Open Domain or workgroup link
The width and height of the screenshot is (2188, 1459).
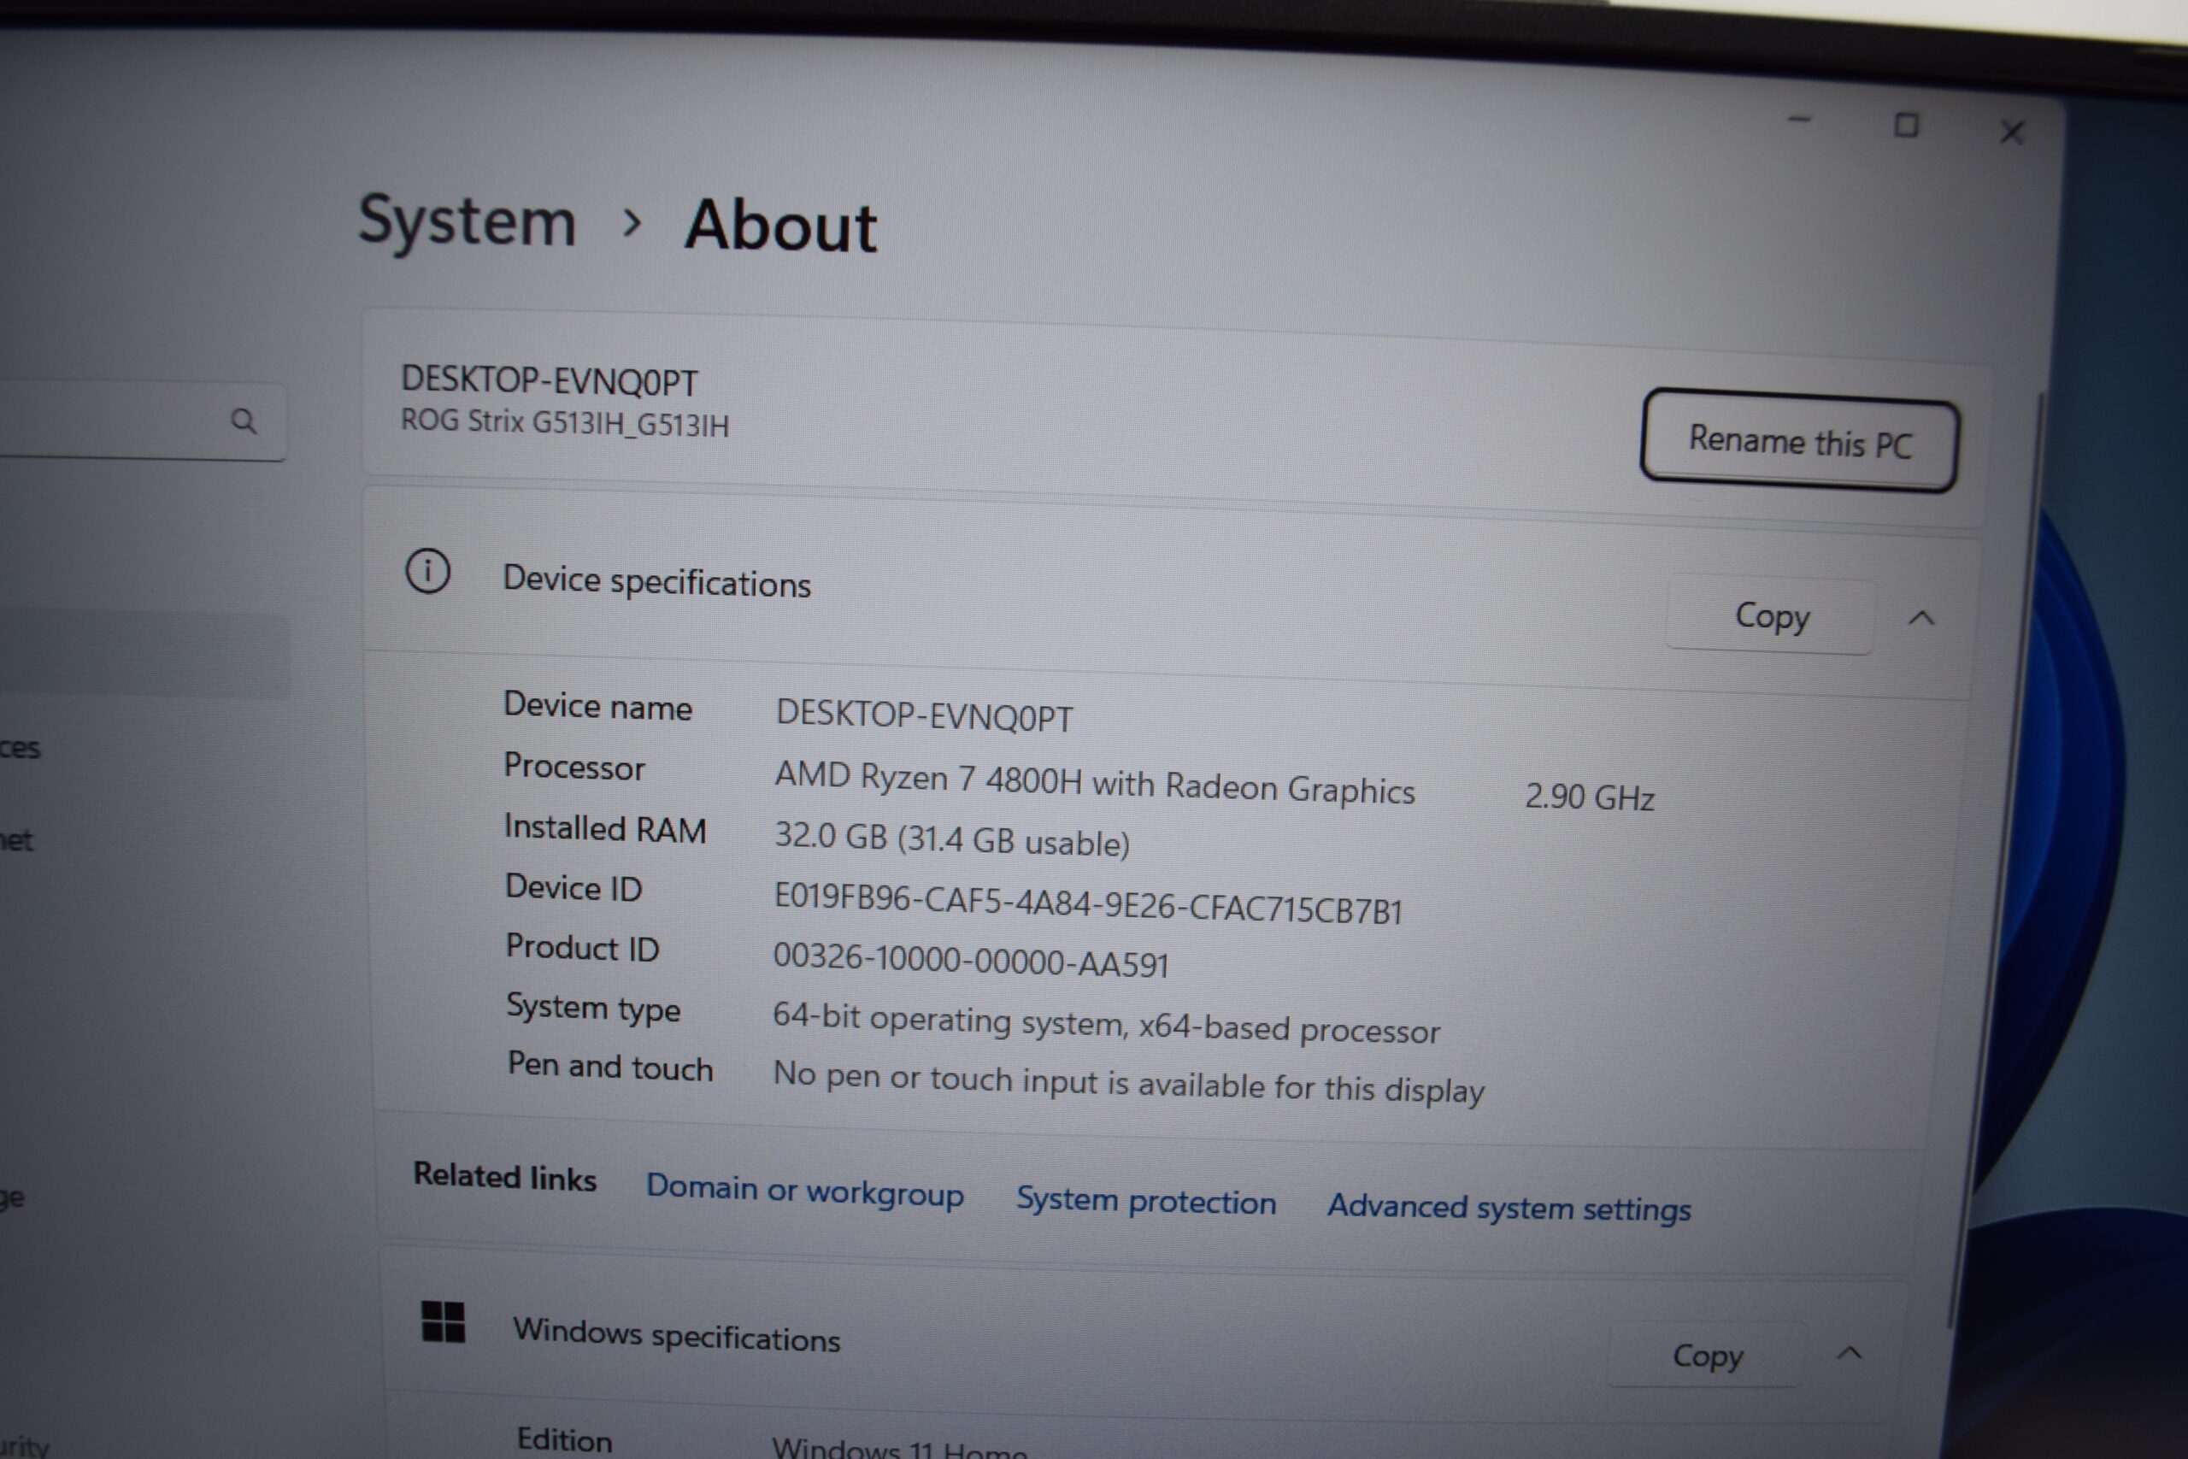point(804,1190)
